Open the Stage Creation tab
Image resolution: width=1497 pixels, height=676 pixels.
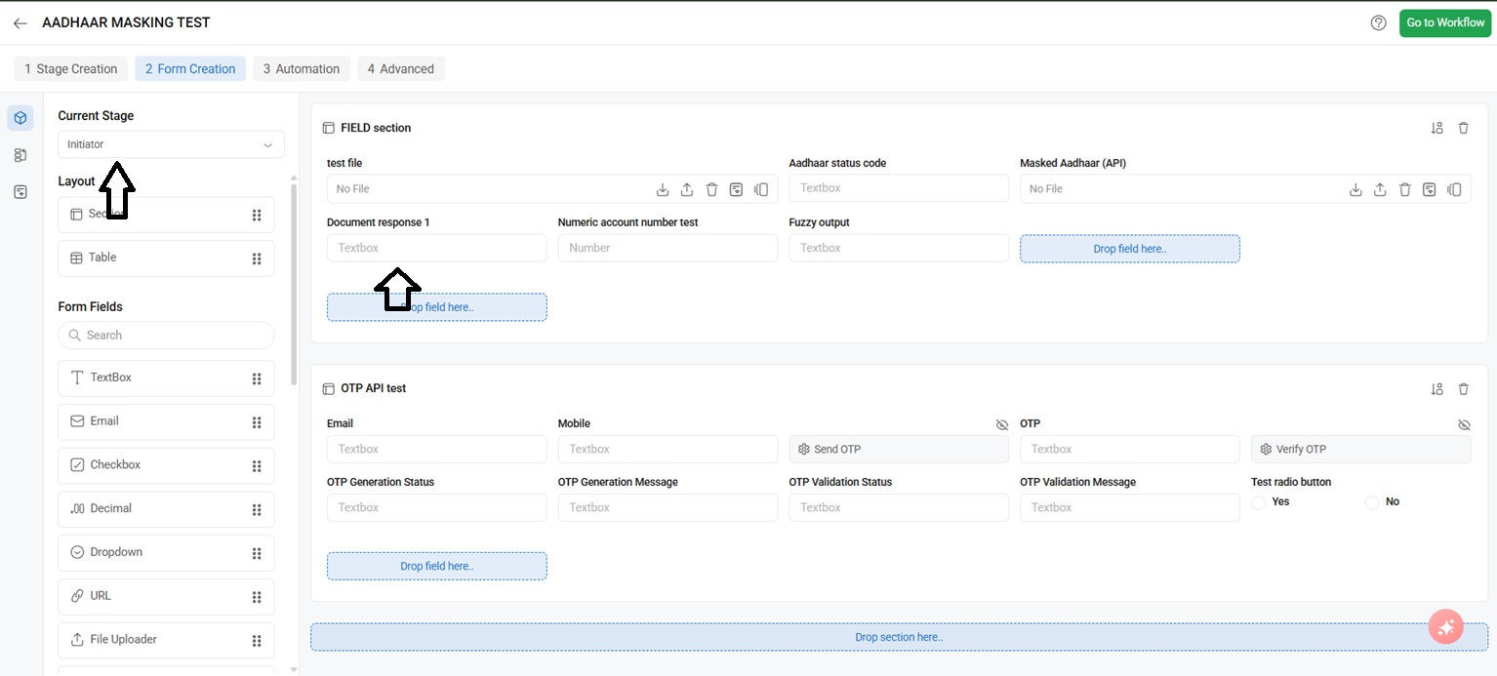pos(70,68)
